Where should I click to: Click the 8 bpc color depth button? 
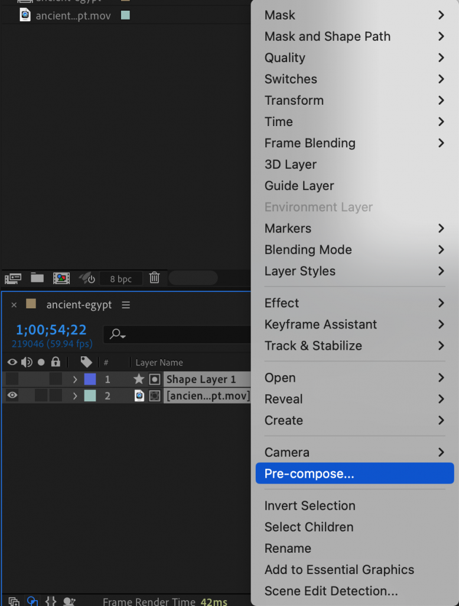pyautogui.click(x=121, y=278)
